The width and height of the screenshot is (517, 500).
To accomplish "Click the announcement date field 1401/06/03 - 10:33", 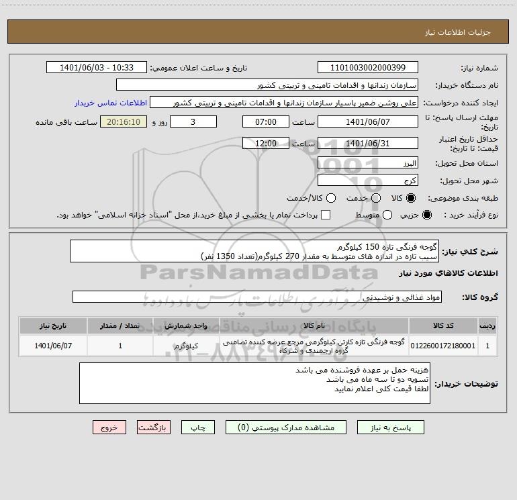I will [x=97, y=67].
